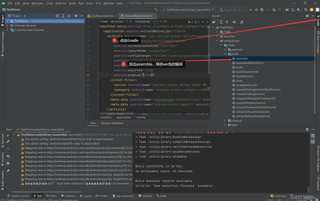Collapse all in Gradle panel toolbar

coord(227,22)
